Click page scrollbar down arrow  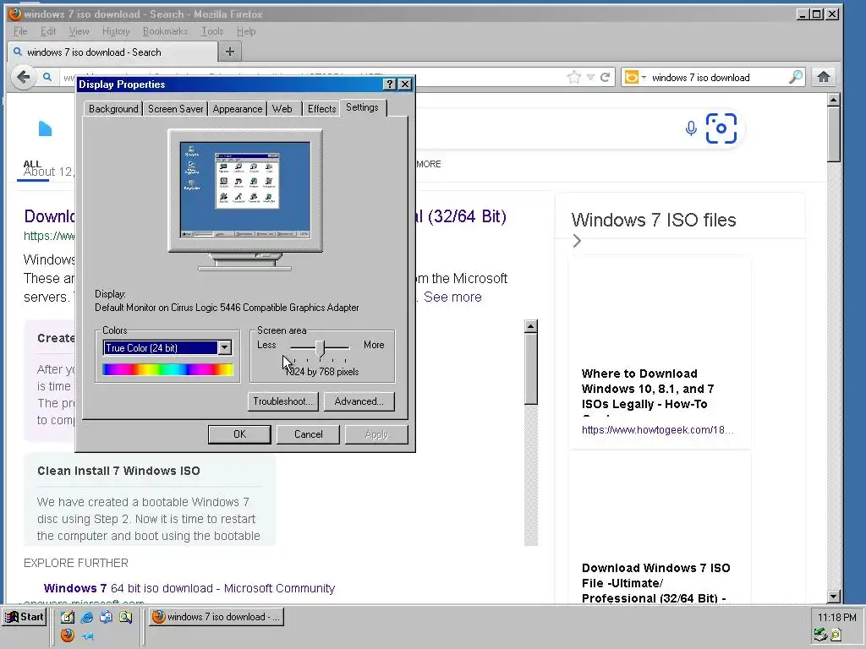[x=833, y=597]
